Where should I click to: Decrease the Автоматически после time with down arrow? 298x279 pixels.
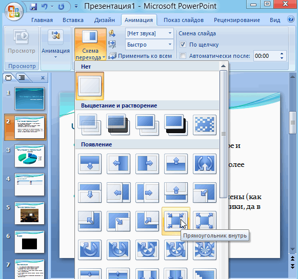pos(282,58)
